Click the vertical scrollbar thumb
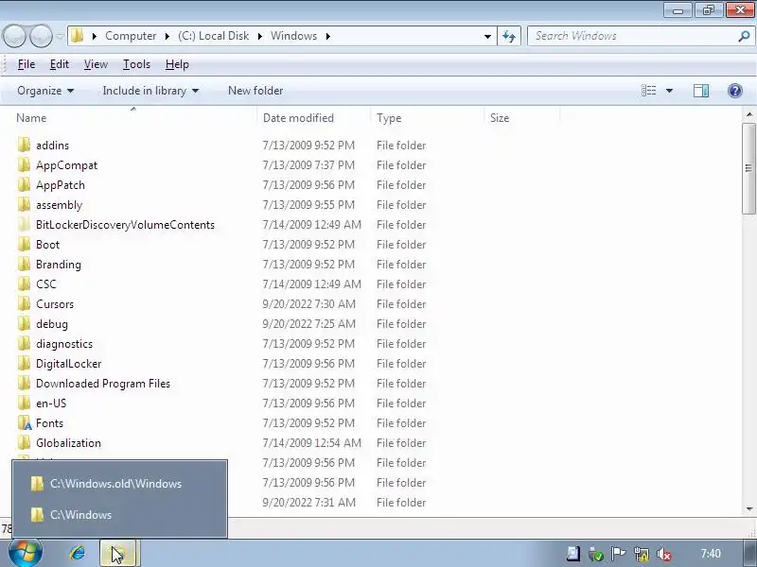The height and width of the screenshot is (567, 757). (x=748, y=168)
